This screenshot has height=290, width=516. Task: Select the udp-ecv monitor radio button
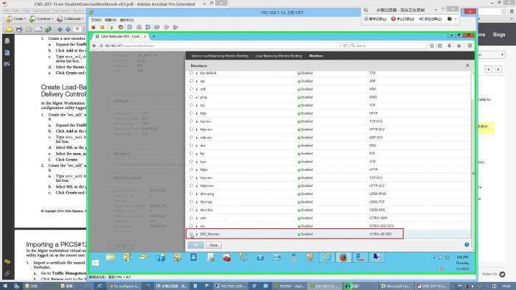[x=191, y=138]
